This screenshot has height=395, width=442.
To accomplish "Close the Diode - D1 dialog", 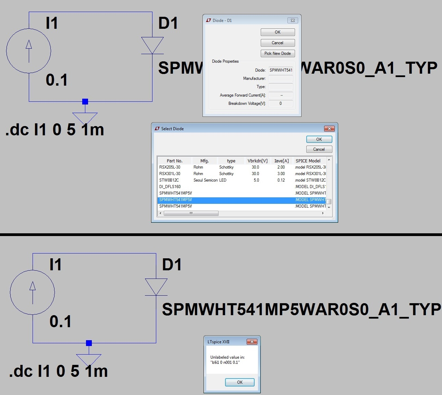I will [x=293, y=21].
